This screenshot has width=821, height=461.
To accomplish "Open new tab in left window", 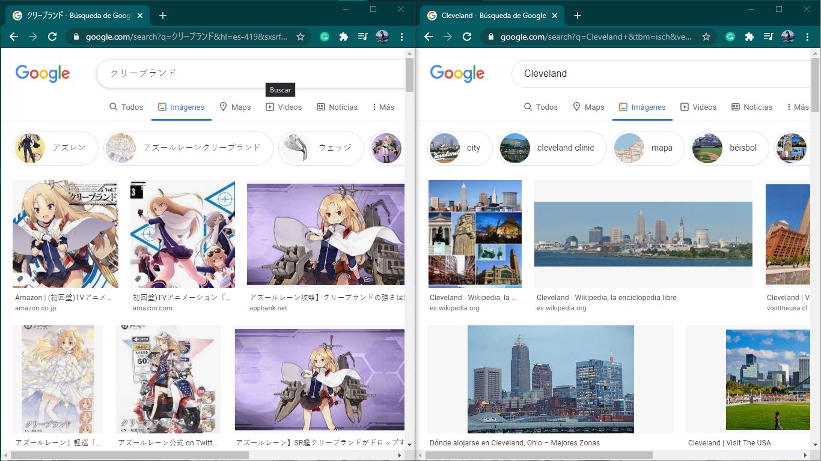I will (x=163, y=16).
